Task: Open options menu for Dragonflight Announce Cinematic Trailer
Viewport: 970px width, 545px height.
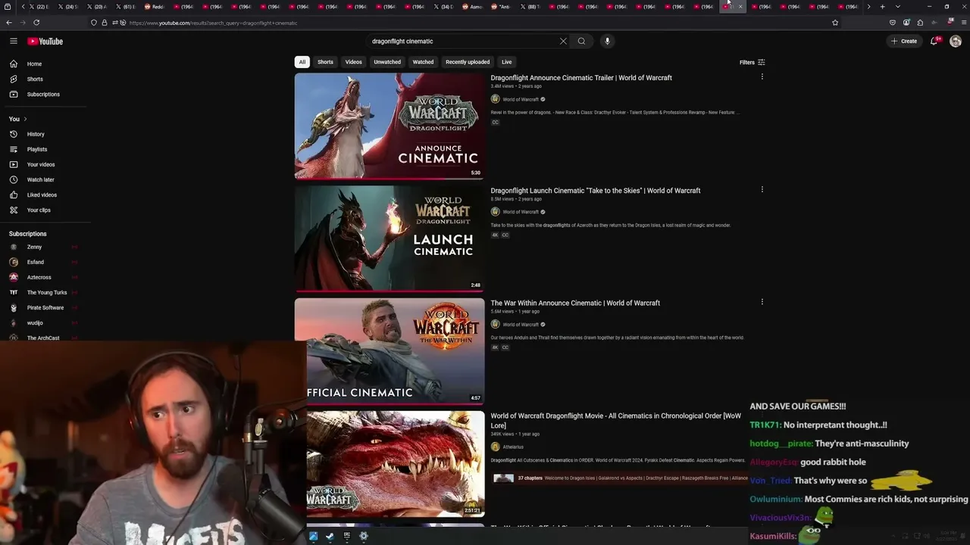Action: [x=762, y=76]
